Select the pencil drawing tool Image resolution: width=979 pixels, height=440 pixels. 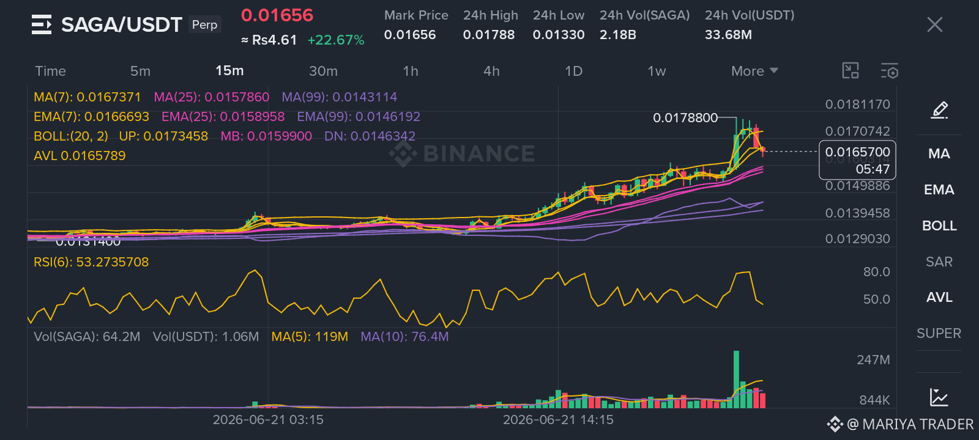(939, 110)
